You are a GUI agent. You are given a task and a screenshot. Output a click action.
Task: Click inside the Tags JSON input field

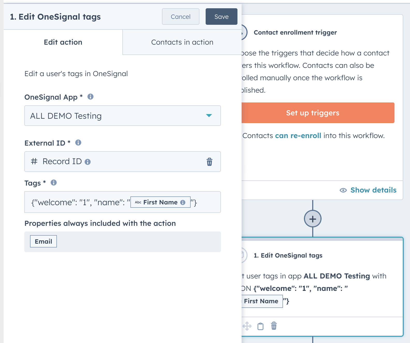[123, 202]
